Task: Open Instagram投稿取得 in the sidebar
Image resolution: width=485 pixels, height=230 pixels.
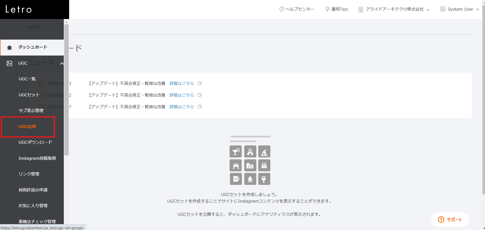Action: click(37, 158)
